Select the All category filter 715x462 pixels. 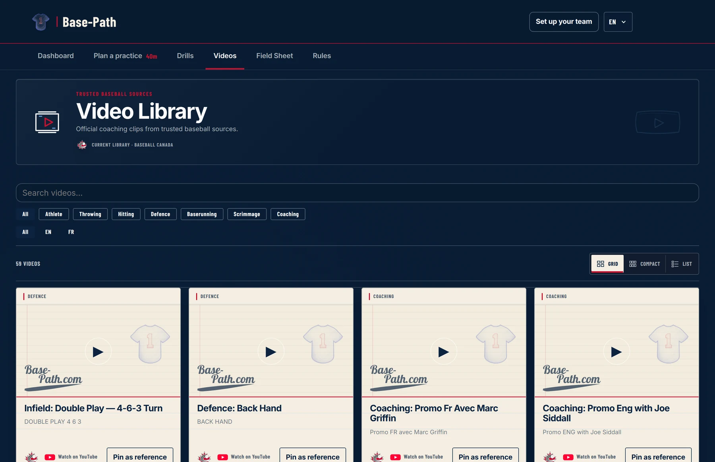[25, 214]
